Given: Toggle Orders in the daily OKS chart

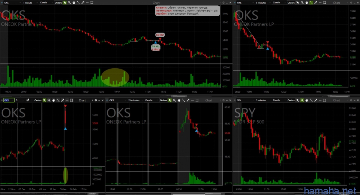Looking at the screenshot, I should pos(38,100).
